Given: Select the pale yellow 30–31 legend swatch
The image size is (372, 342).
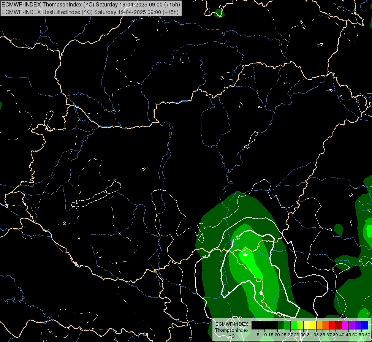Looking at the screenshot, I should 307,325.
